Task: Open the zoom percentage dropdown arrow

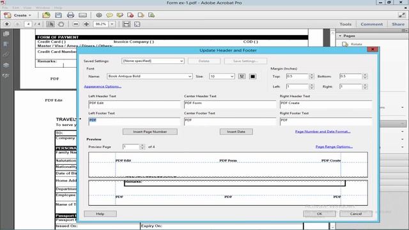Action: [x=112, y=24]
